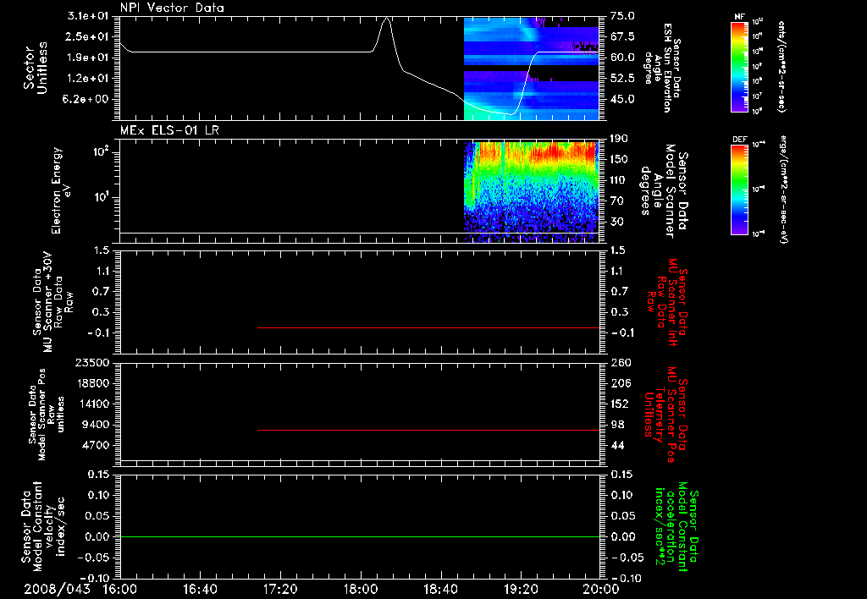Click the 14100 scanner position tick label
This screenshot has height=599, width=867.
pos(92,404)
